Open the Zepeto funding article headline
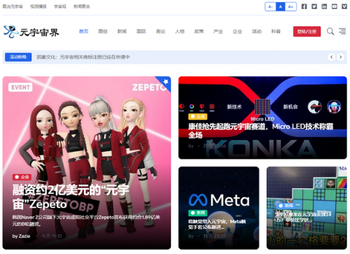This screenshot has height=254, width=350. pos(71,197)
